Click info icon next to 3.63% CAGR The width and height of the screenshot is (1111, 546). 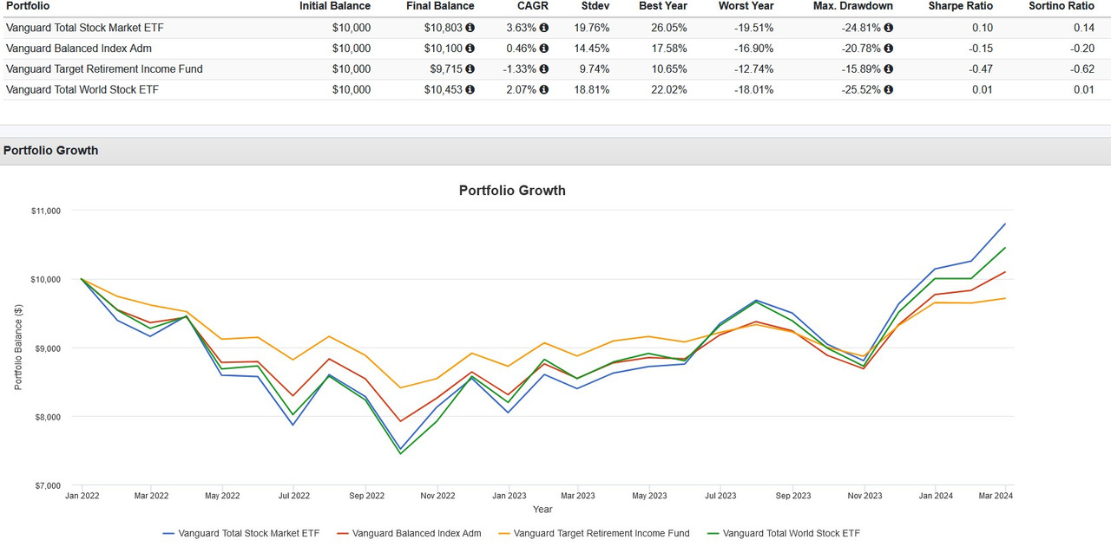coord(544,28)
